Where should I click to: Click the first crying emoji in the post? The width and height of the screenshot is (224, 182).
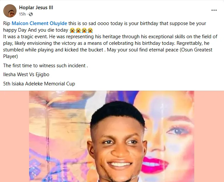point(73,30)
